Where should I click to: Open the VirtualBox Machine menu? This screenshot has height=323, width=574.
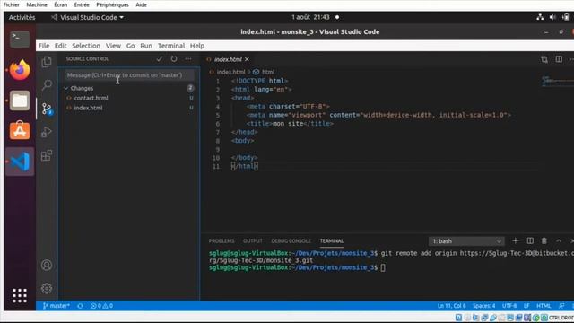pos(37,4)
